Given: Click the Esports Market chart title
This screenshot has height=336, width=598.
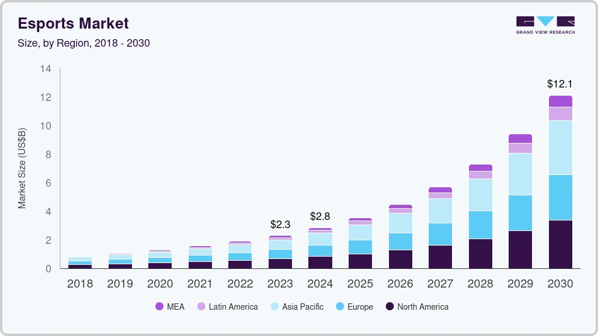Looking at the screenshot, I should pyautogui.click(x=73, y=23).
